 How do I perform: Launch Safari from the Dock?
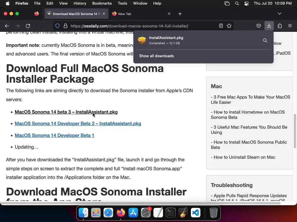108,213
